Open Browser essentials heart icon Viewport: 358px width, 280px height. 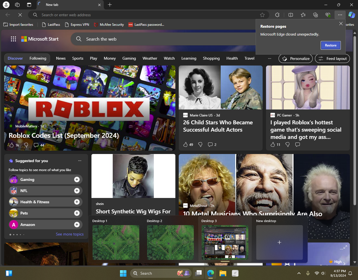[x=328, y=15]
